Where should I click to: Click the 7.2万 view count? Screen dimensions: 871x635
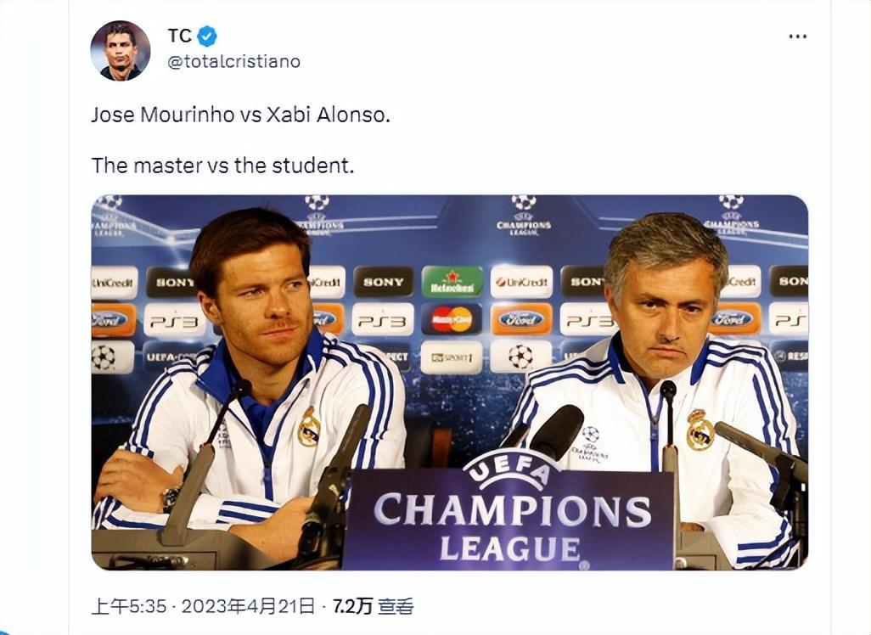(352, 606)
